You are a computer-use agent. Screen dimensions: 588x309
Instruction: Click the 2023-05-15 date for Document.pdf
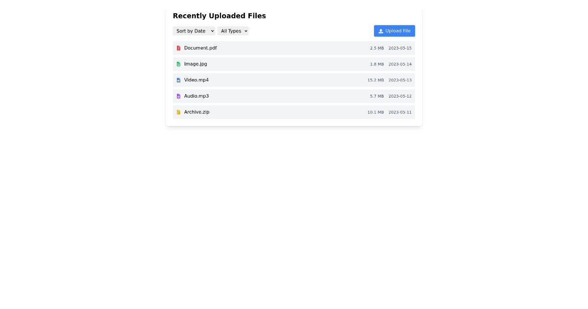(x=400, y=48)
